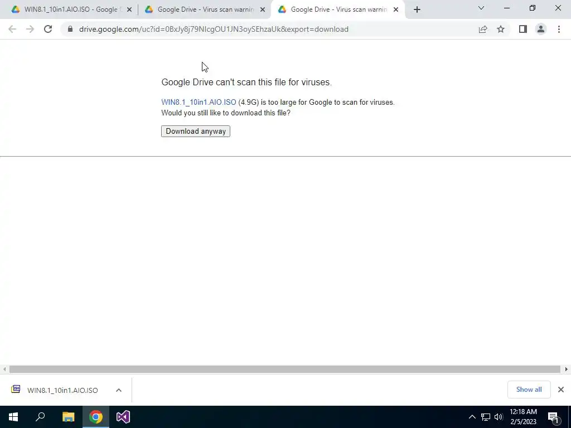Go forward to next page

pyautogui.click(x=30, y=29)
